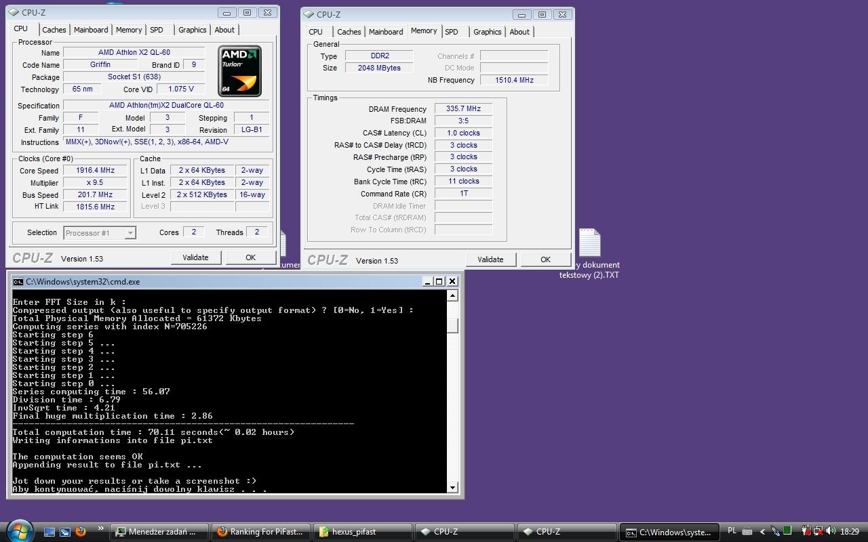Click the cmd window scrollbar thumb

pos(452,325)
